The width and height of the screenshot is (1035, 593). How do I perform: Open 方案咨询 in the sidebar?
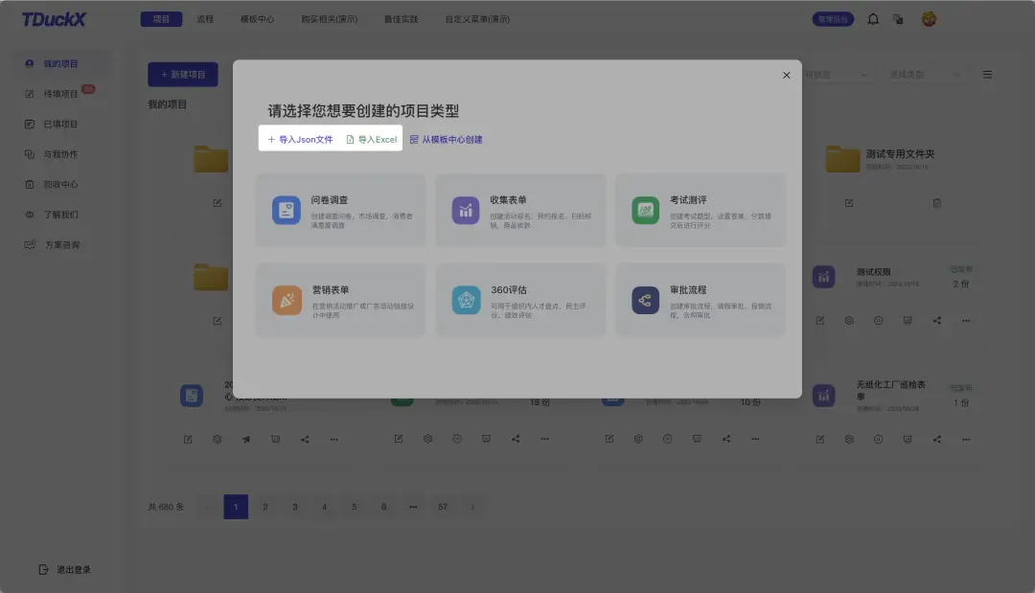pos(60,244)
